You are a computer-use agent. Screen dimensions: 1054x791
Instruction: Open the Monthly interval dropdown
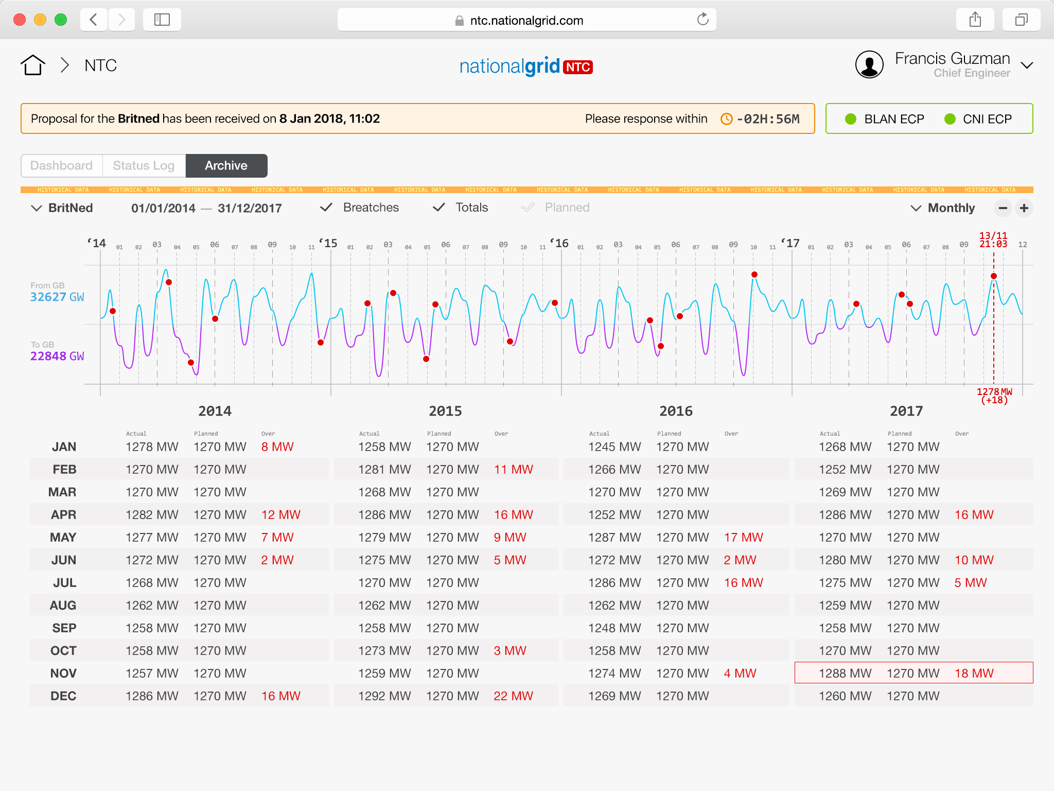click(x=943, y=208)
